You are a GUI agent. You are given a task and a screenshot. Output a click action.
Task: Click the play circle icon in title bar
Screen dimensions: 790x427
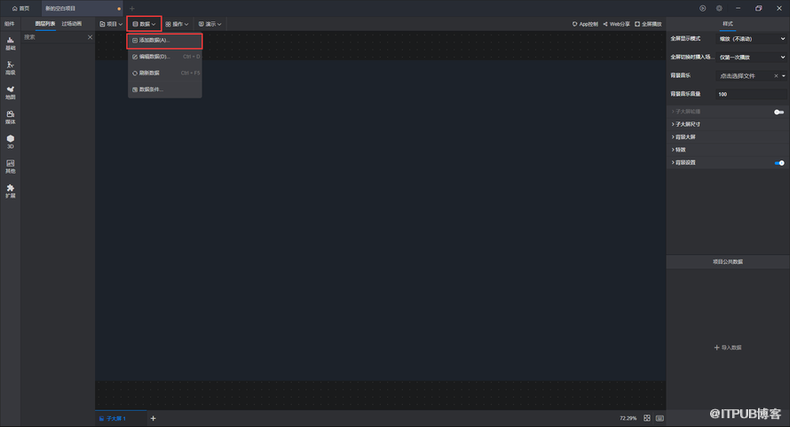(702, 9)
